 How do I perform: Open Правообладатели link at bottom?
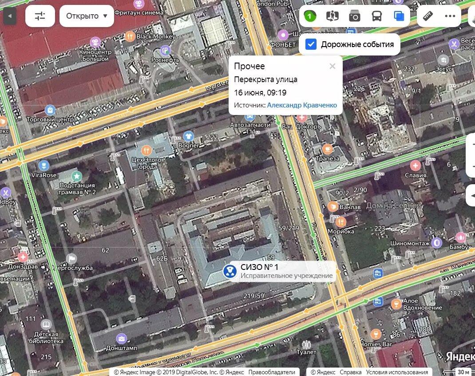[272, 372]
